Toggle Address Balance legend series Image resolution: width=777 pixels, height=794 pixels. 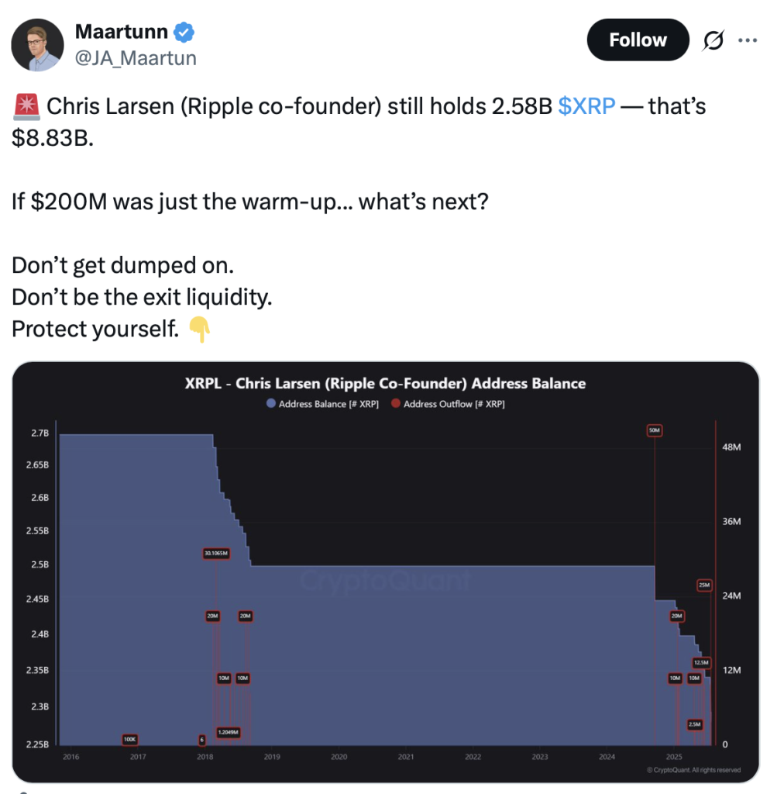pyautogui.click(x=323, y=403)
